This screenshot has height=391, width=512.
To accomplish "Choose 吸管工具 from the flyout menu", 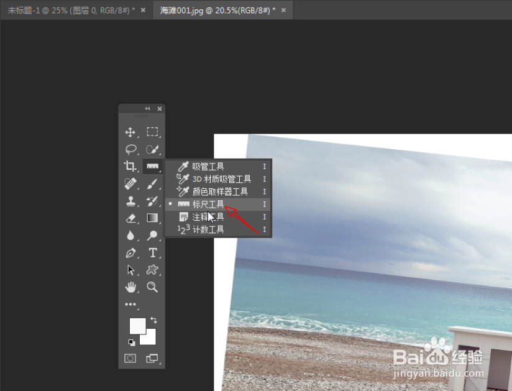I will tap(218, 167).
